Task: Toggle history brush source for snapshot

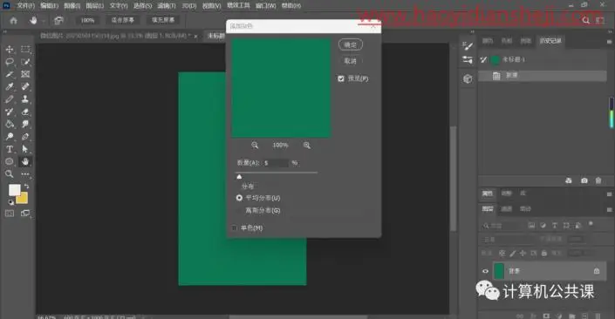Action: [483, 59]
